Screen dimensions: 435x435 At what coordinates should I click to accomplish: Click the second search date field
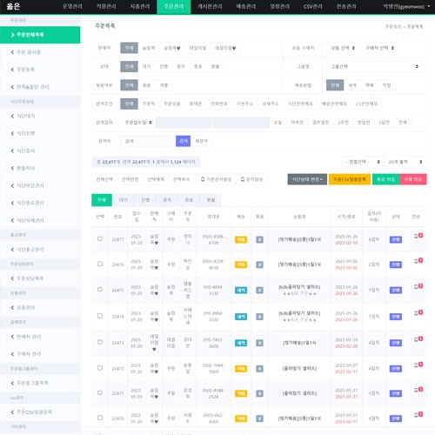pos(242,123)
